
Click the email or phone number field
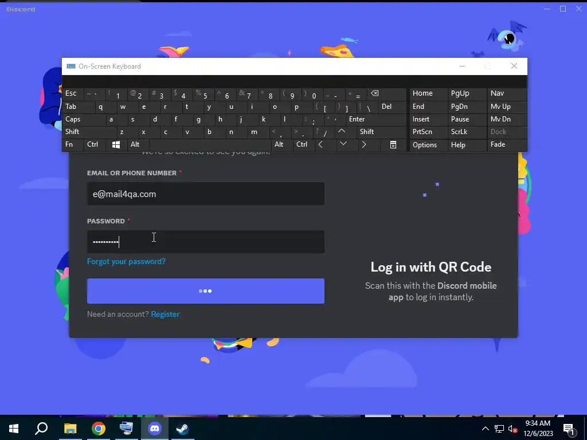coord(206,194)
